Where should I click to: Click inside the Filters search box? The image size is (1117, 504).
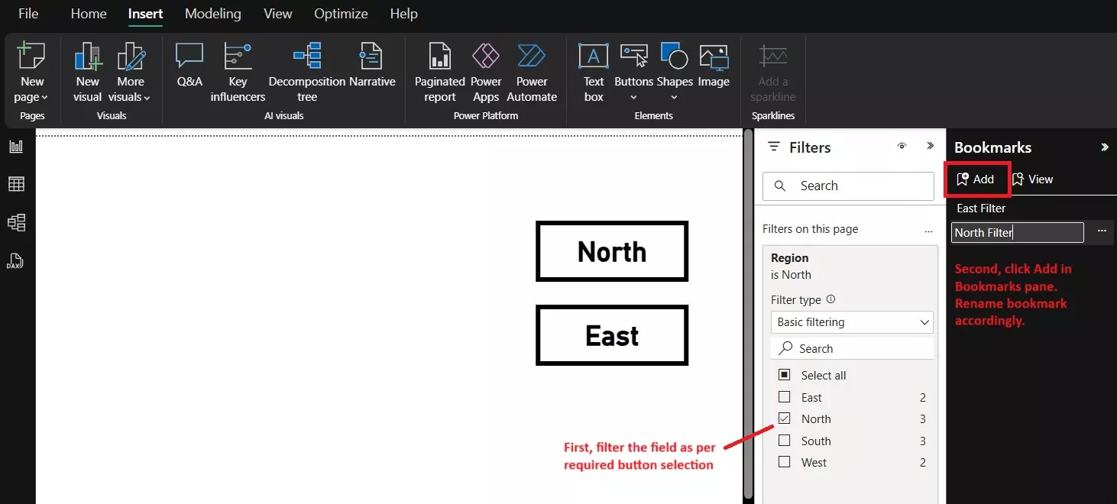[x=848, y=186]
